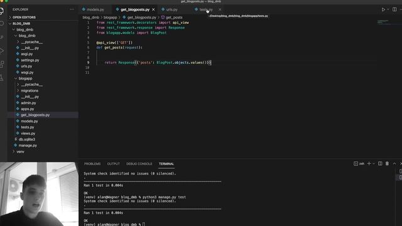Close the get_blogposts.py tab
Screen dimensions: 402x226
(153, 9)
